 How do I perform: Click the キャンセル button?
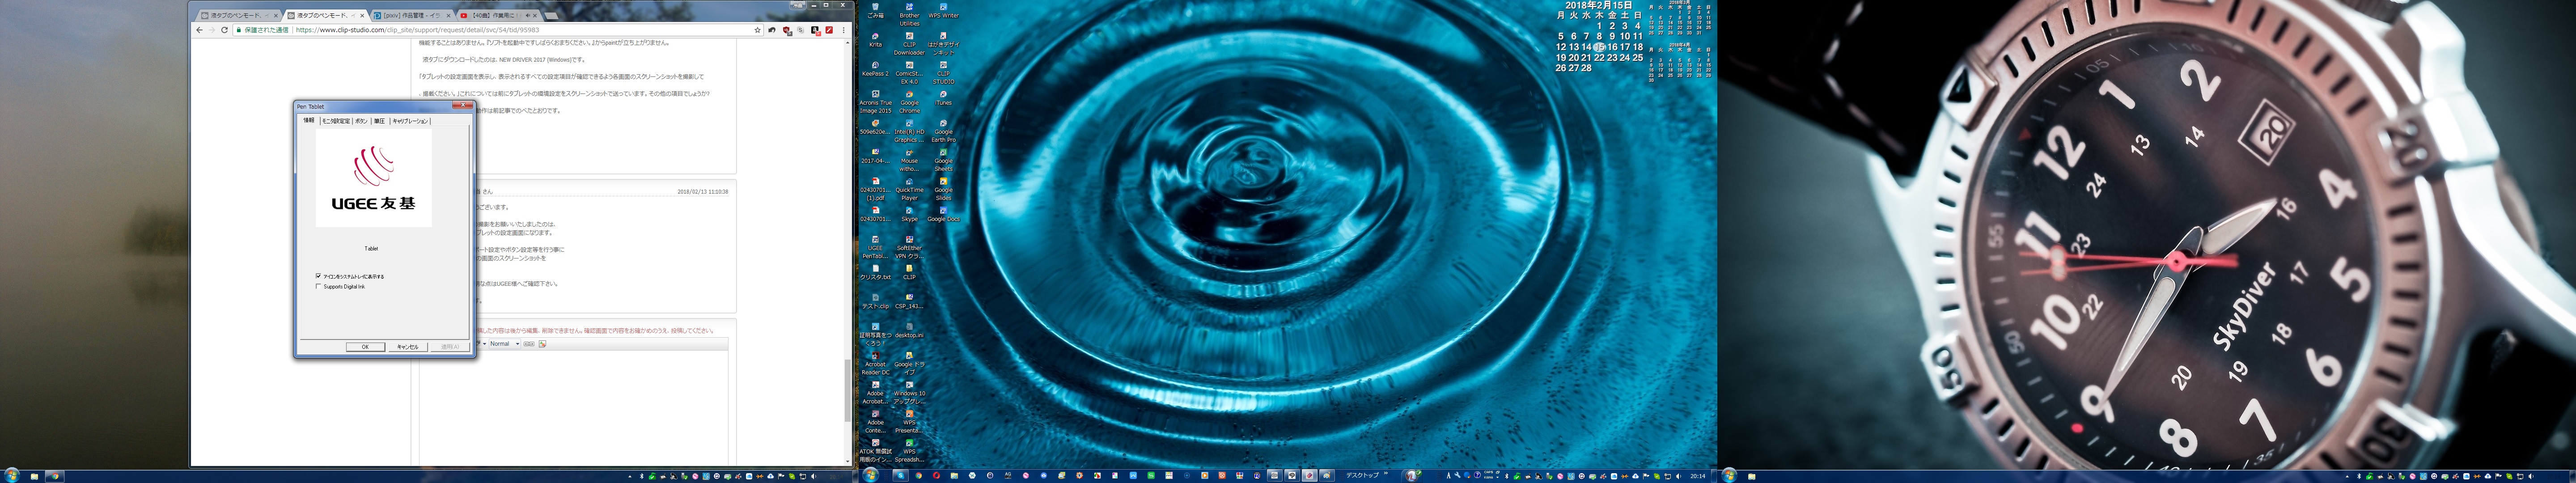point(407,347)
